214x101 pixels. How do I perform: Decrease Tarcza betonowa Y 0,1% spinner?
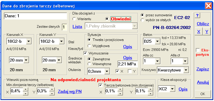coord(151,93)
